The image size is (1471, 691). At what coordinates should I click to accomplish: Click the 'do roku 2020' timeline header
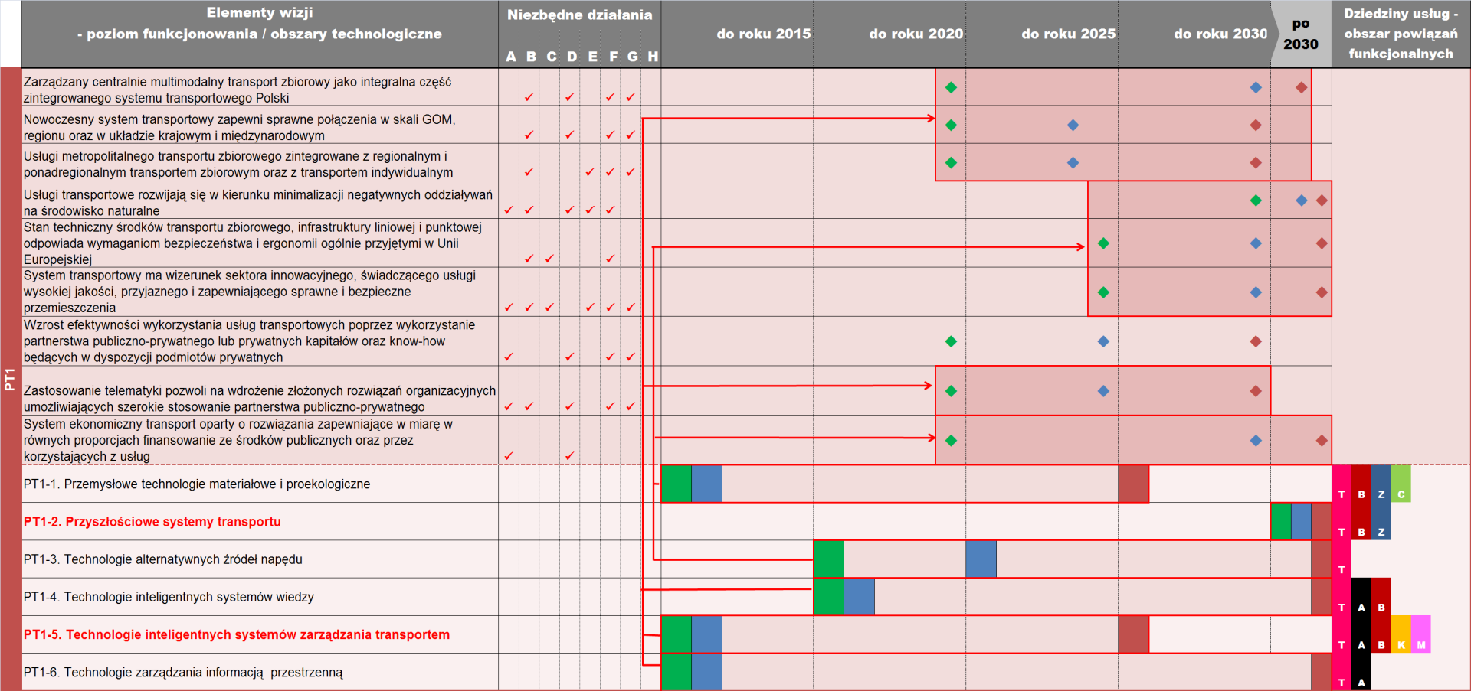916,34
